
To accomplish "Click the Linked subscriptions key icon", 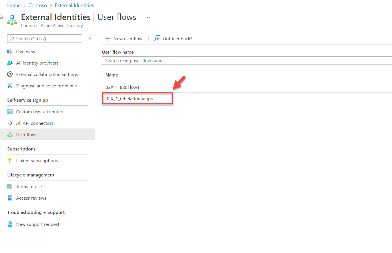I will [x=10, y=160].
